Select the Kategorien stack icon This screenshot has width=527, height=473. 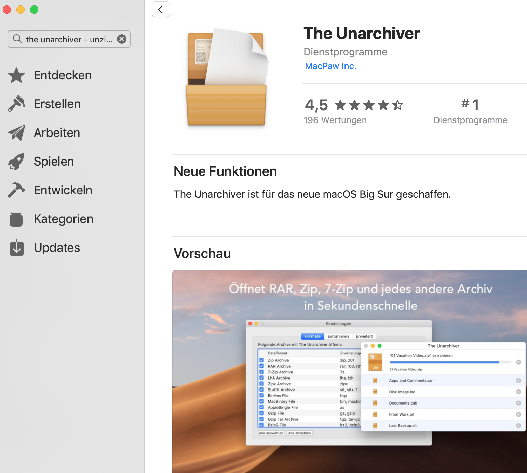click(16, 219)
